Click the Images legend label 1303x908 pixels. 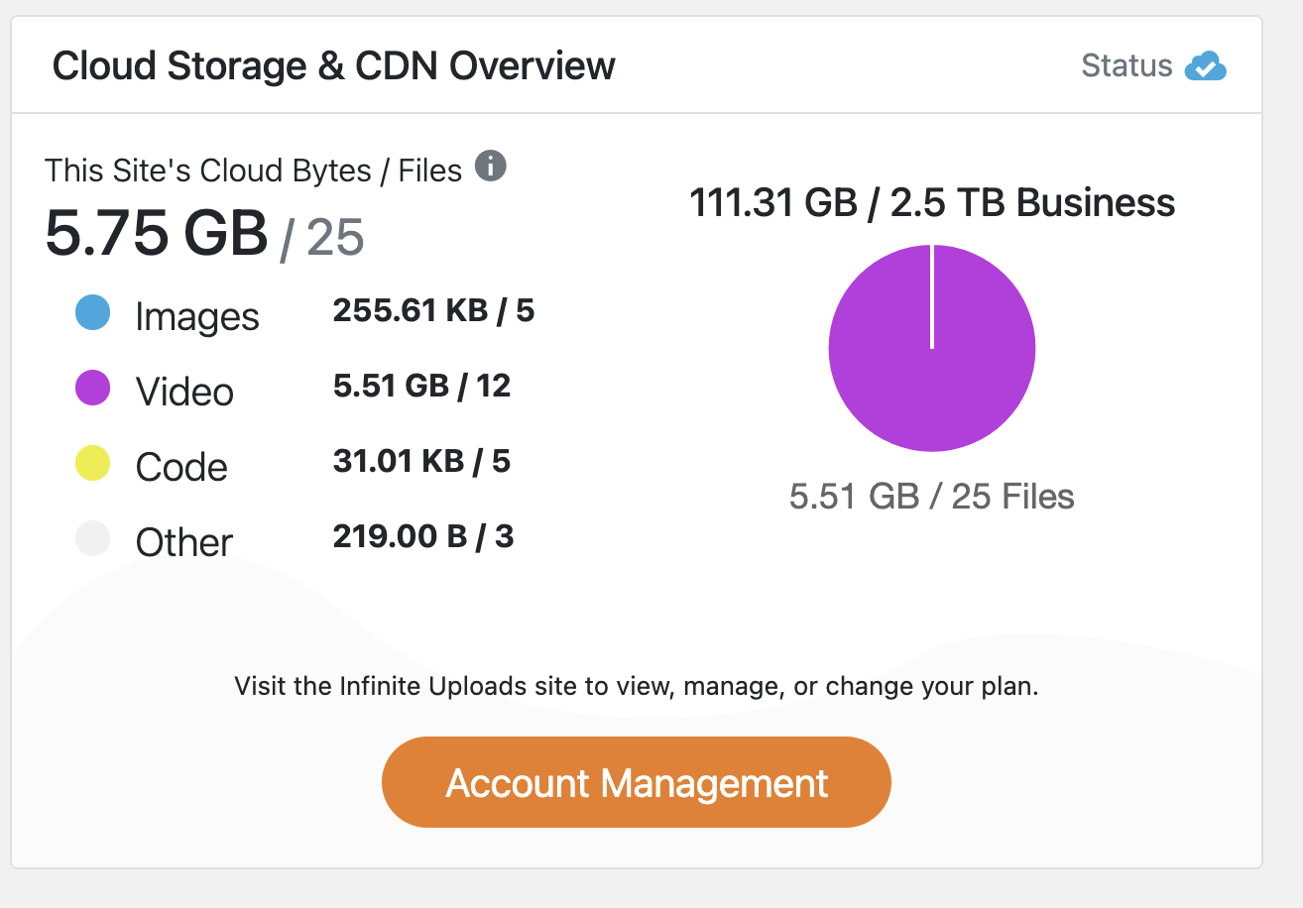pyautogui.click(x=196, y=315)
